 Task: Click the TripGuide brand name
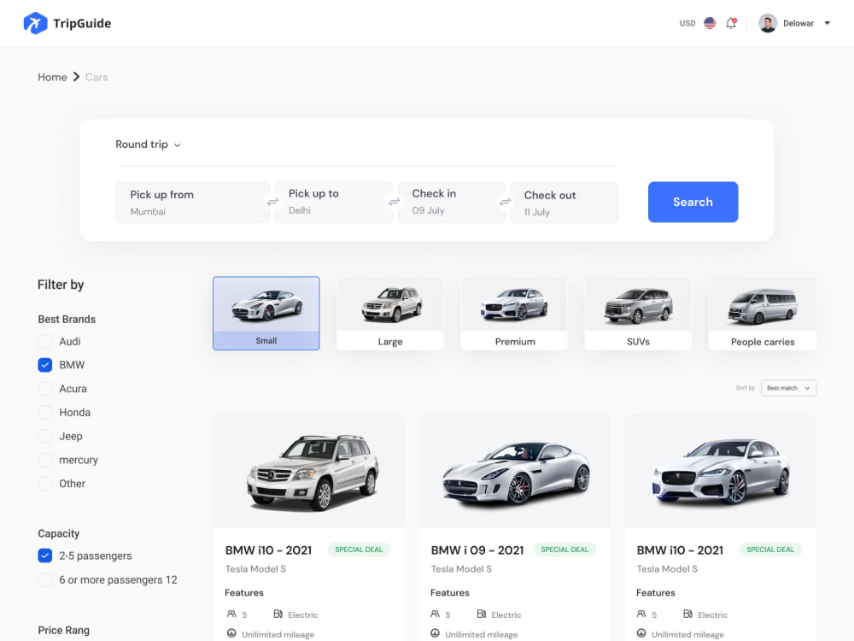tap(82, 23)
